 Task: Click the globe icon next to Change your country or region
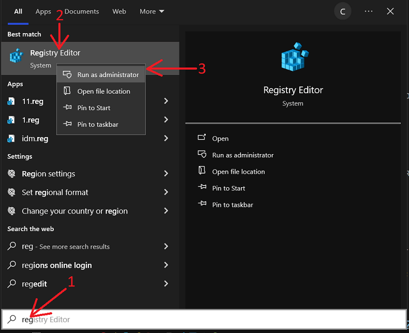point(11,210)
